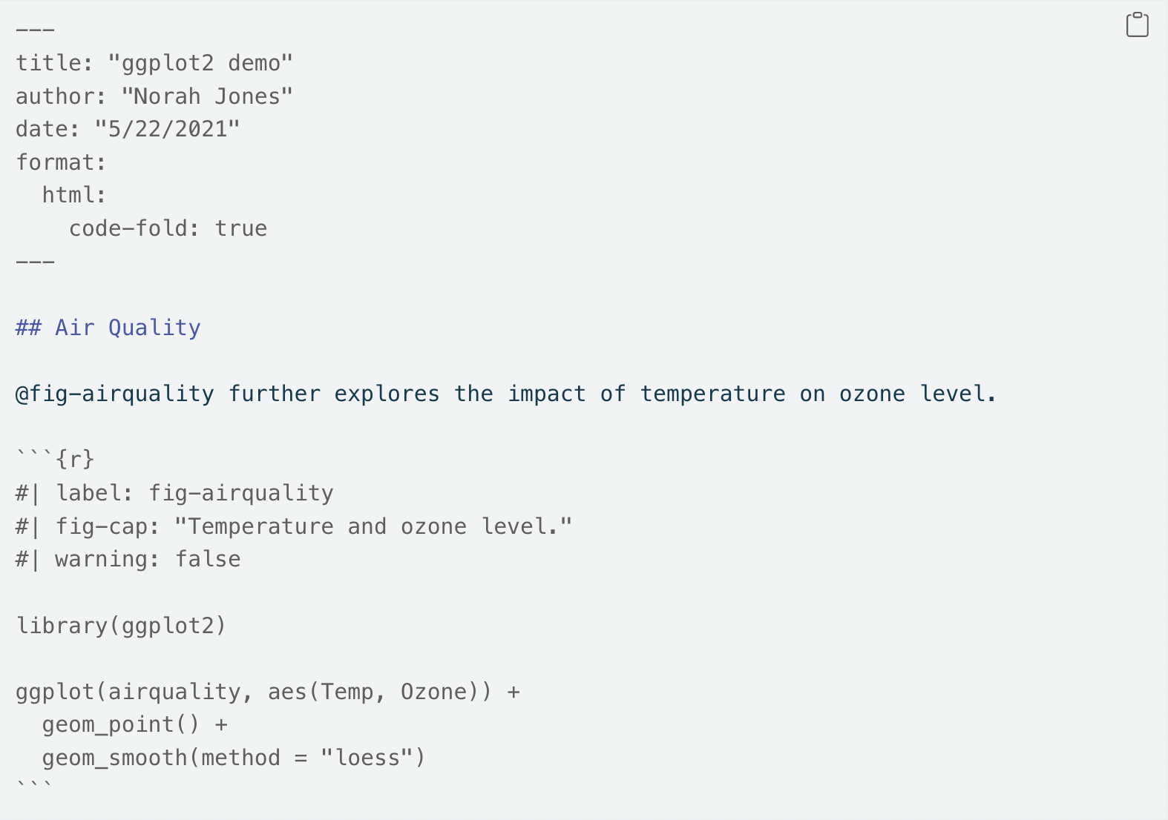This screenshot has width=1168, height=820.
Task: Click the @fig-airquality cross-reference text
Action: (115, 394)
